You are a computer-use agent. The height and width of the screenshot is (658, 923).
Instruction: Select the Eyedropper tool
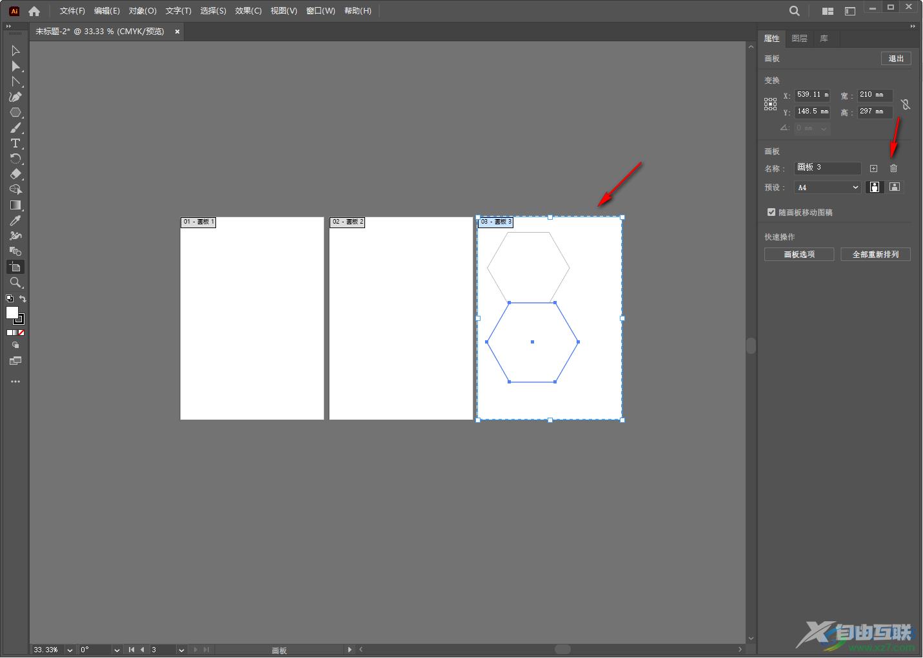tap(15, 220)
